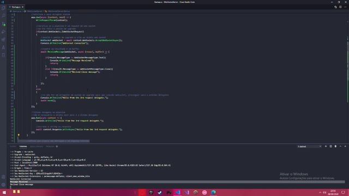Click the leftmost editor action icon, beside Split Editor
This screenshot has width=349, height=196.
tap(335, 7)
